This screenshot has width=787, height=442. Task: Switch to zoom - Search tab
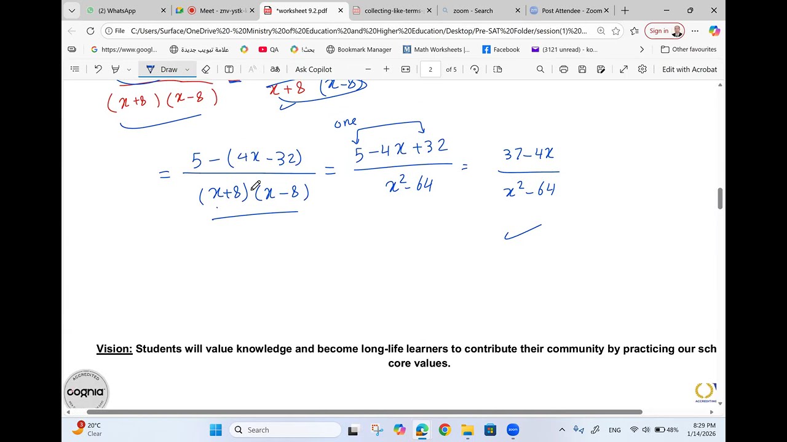(481, 10)
